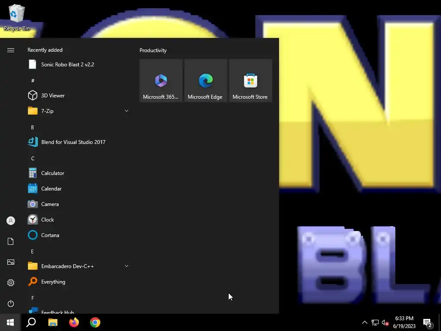Launch Cortana from the app list
Screen dimensions: 441x331
78,235
